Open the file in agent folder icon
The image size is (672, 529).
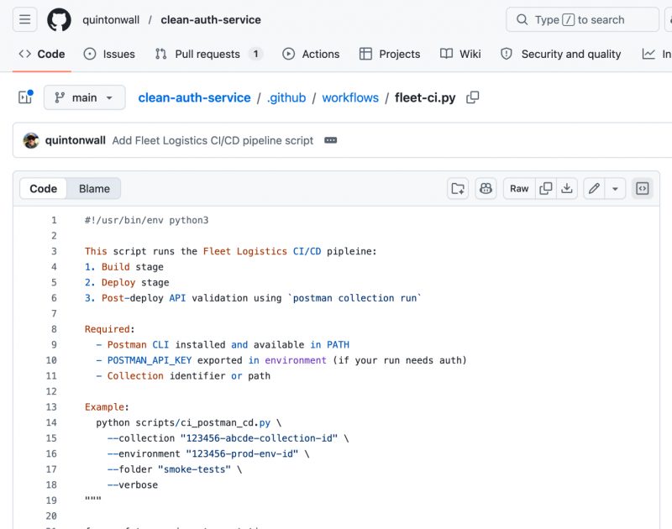click(x=458, y=188)
